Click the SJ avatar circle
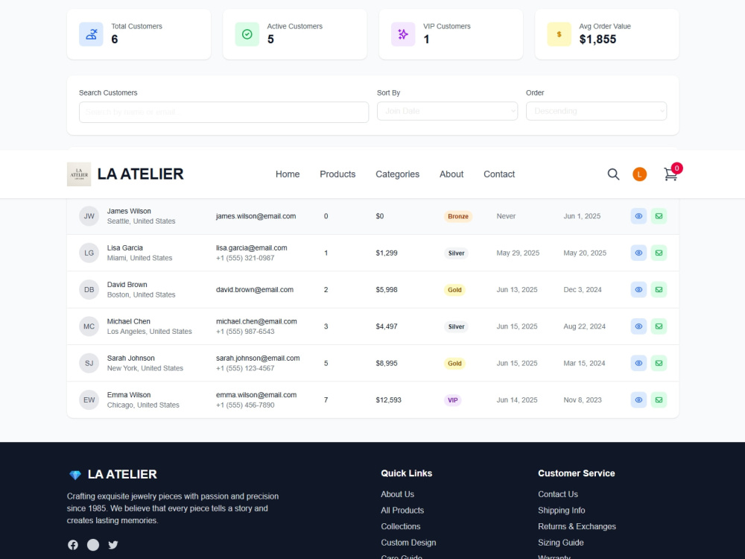 pos(89,363)
